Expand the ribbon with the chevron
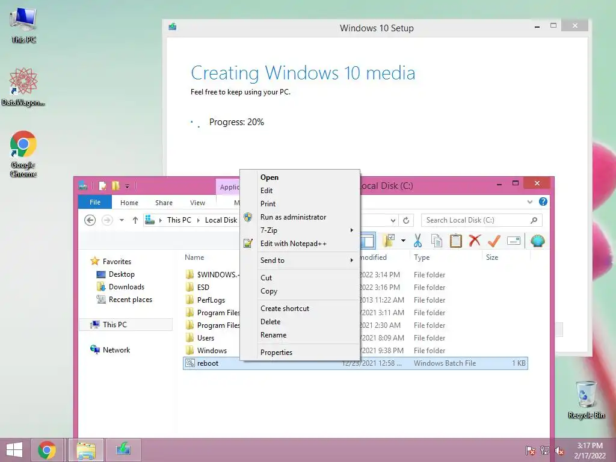 pos(530,202)
